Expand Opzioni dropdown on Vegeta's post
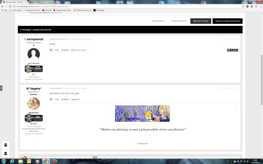Image resolution: width=263 pixels, height=164 pixels. (76, 99)
